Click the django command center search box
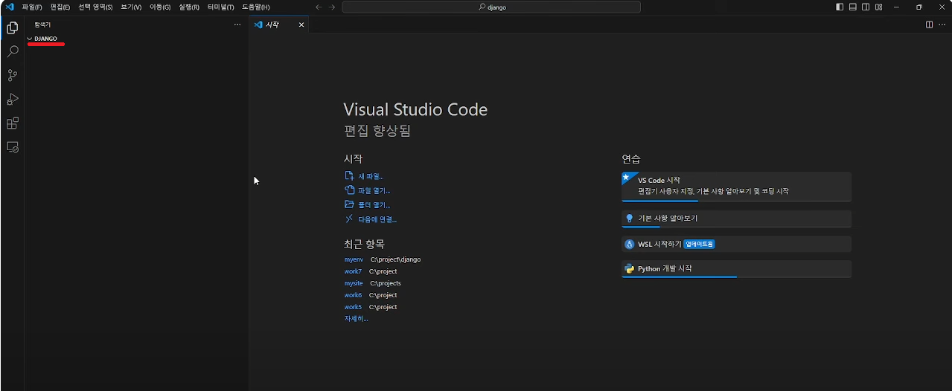 (x=491, y=7)
